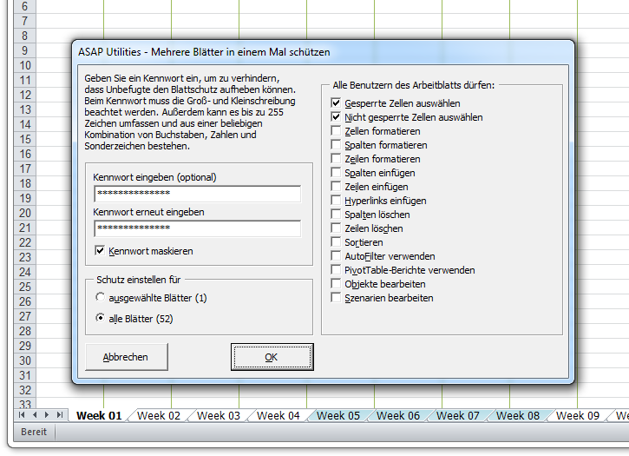629x456 pixels.
Task: Click the ASAP Utilities dialog title bar
Action: pos(323,52)
